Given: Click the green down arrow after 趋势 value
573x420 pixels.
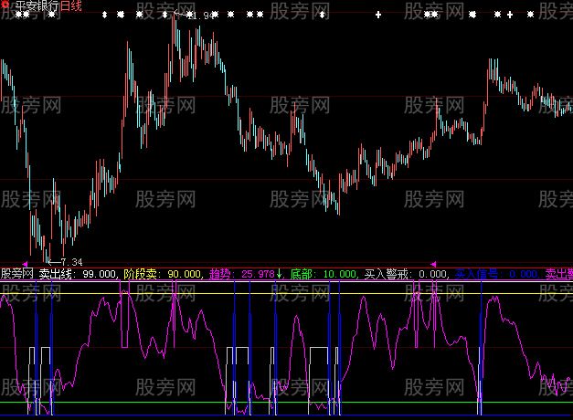Looking at the screenshot, I should 280,273.
